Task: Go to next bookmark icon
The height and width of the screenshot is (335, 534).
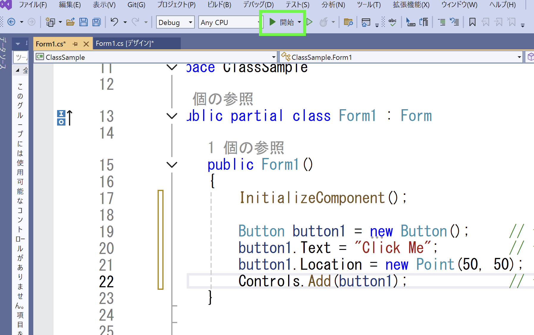Action: 498,22
